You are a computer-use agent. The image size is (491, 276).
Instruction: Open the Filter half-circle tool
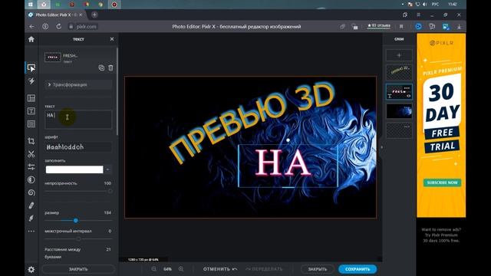(31, 179)
